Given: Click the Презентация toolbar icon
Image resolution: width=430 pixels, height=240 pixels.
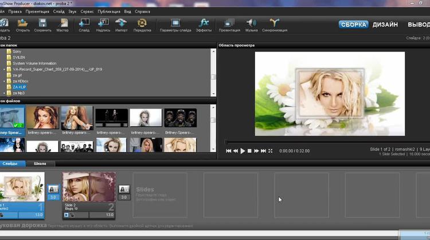Looking at the screenshot, I should [229, 25].
